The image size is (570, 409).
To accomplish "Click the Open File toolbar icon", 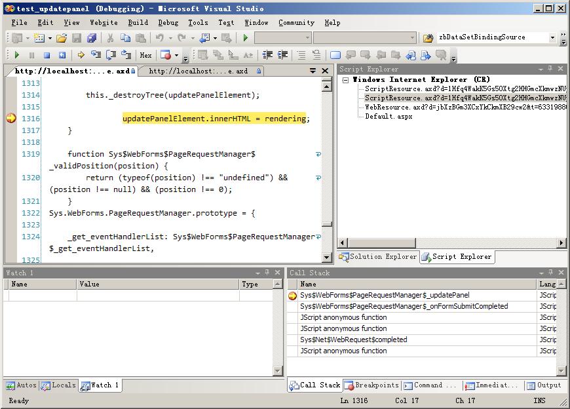I will click(x=61, y=38).
